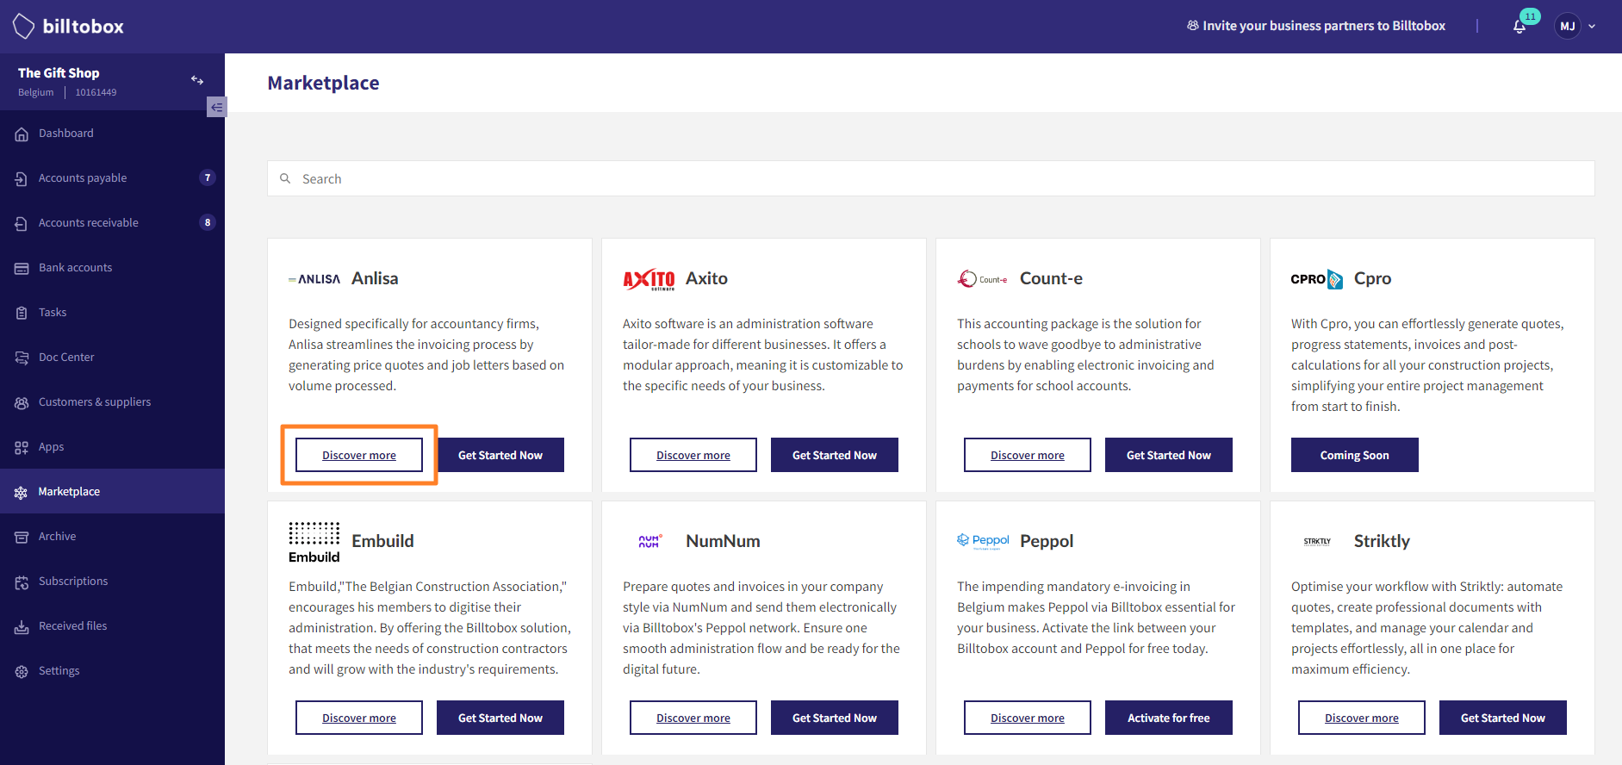Open Accounts receivable section

coord(89,222)
